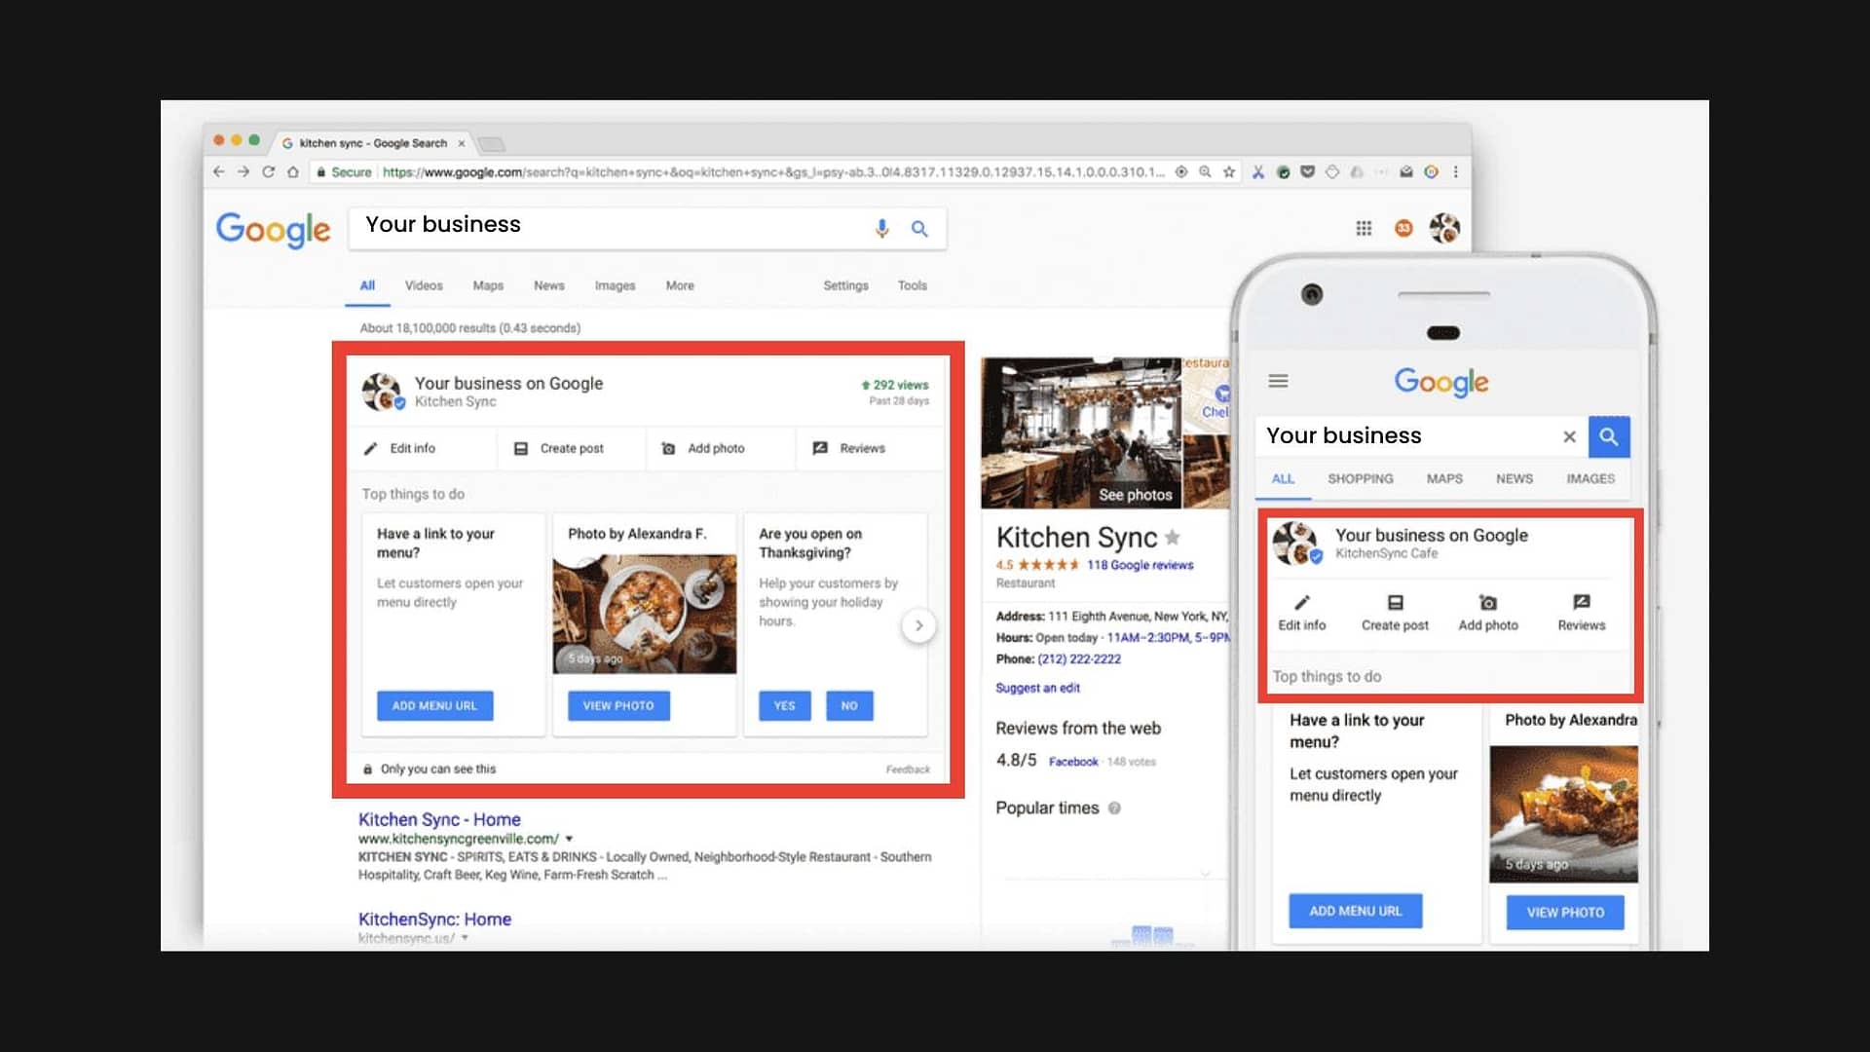Clear the phone search with X icon

click(1569, 436)
